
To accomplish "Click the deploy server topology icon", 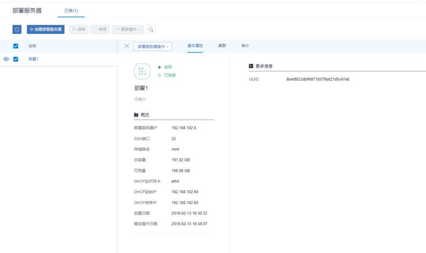I will point(142,71).
